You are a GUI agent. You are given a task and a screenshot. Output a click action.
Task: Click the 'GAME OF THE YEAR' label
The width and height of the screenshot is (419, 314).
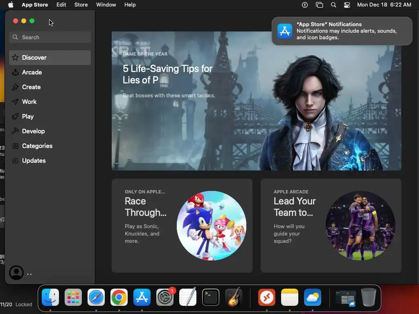pos(145,54)
